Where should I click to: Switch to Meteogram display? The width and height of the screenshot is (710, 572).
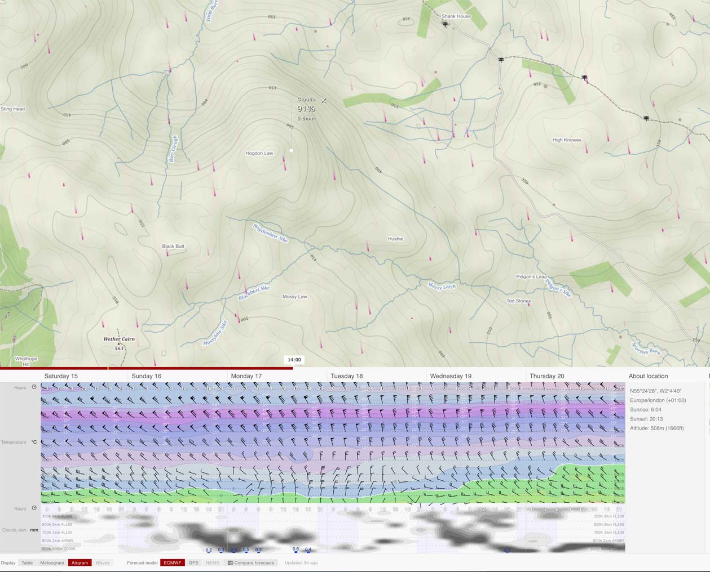point(52,562)
